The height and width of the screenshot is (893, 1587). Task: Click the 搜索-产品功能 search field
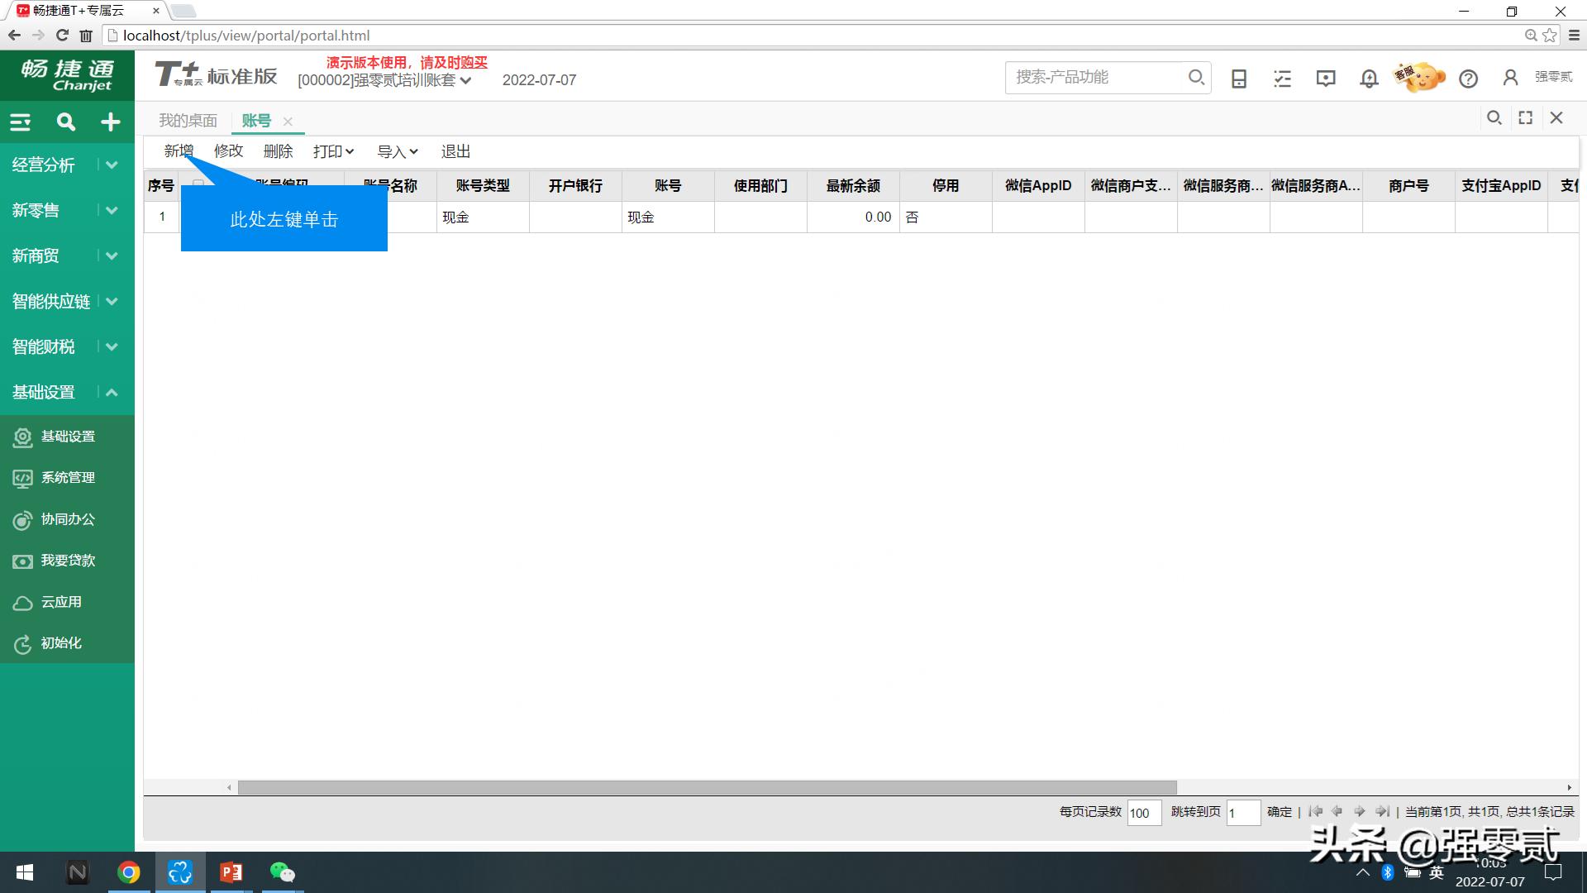(1095, 77)
